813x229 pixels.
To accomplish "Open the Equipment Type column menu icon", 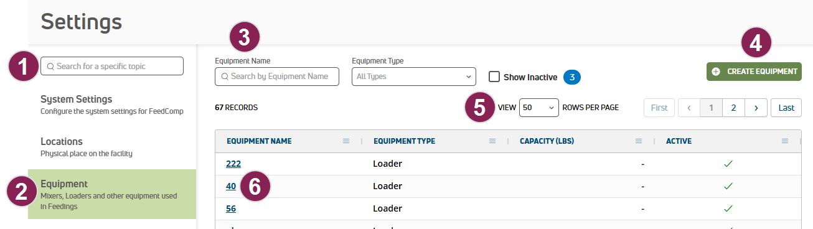I will 492,141.
